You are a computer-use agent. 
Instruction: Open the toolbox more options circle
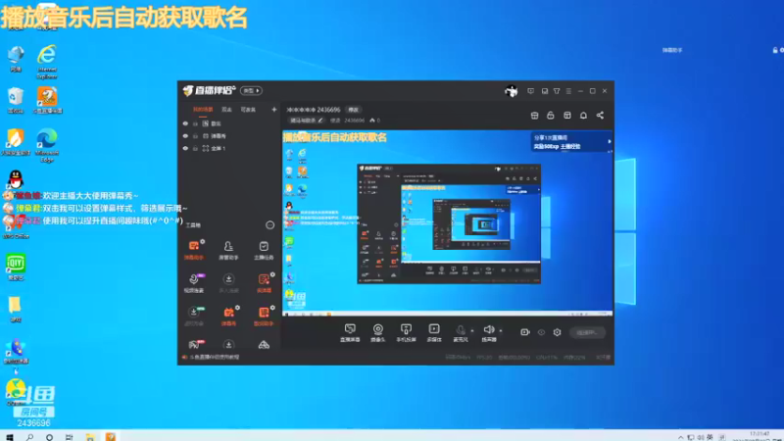(x=270, y=225)
